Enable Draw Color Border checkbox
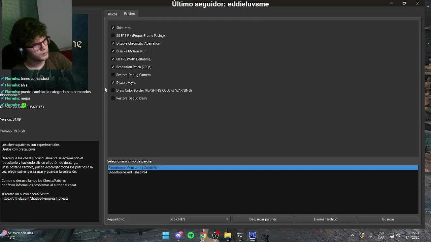 point(113,90)
